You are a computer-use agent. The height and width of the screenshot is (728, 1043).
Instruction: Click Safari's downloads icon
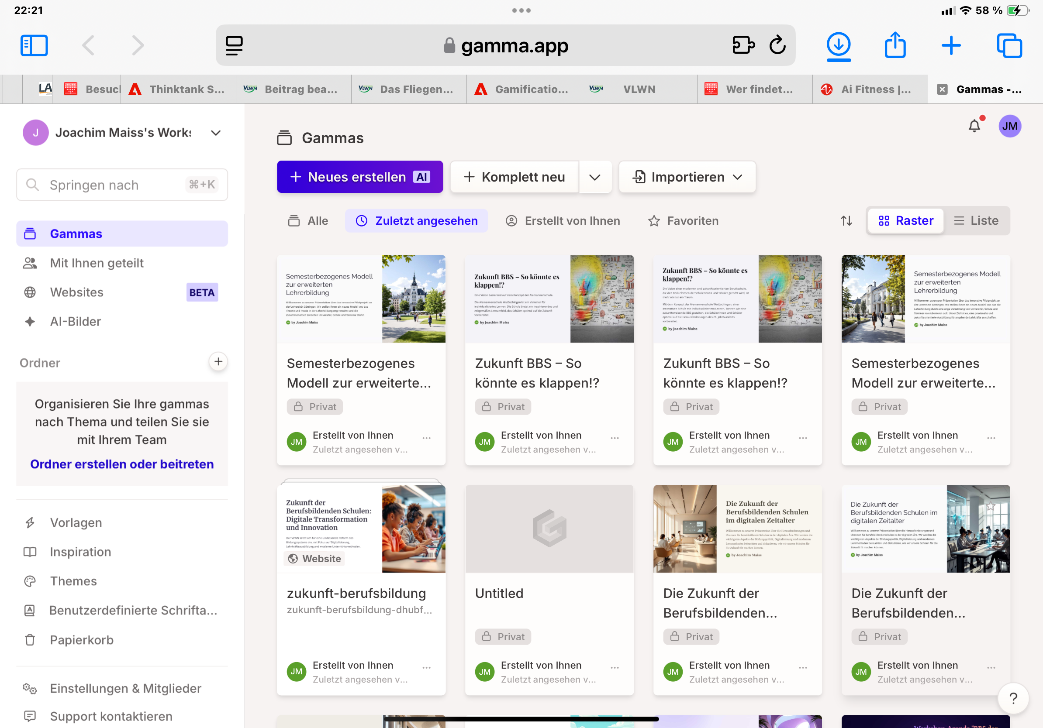[838, 45]
